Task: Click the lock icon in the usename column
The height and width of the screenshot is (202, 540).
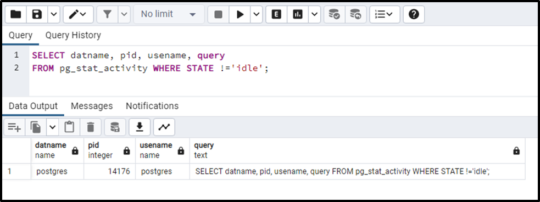Action: [x=181, y=151]
